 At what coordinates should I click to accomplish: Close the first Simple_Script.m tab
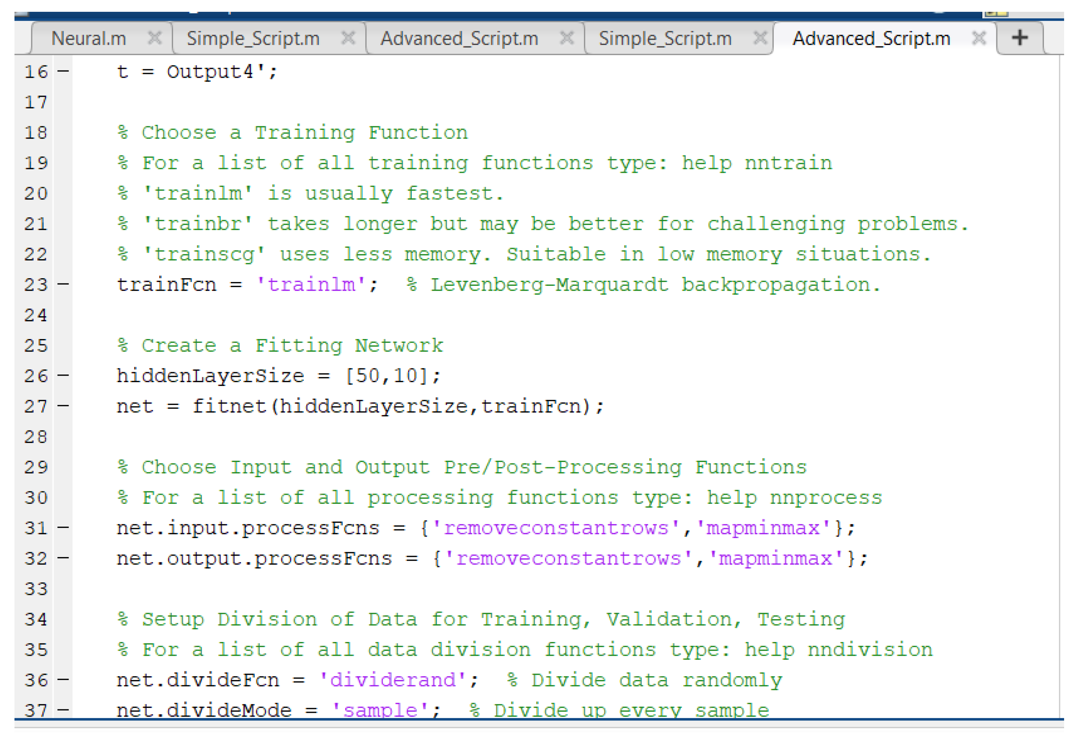349,38
